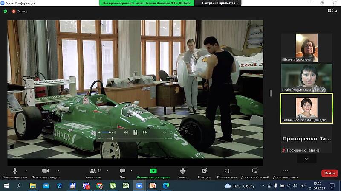Open the Windows Start menu
Image resolution: width=341 pixels, height=191 pixels.
[6, 186]
